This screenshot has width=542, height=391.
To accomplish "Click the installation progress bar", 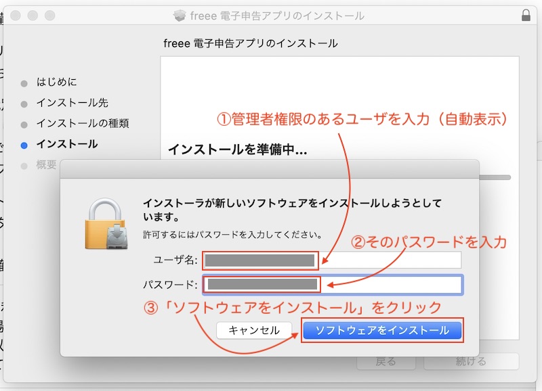I will tap(495, 177).
